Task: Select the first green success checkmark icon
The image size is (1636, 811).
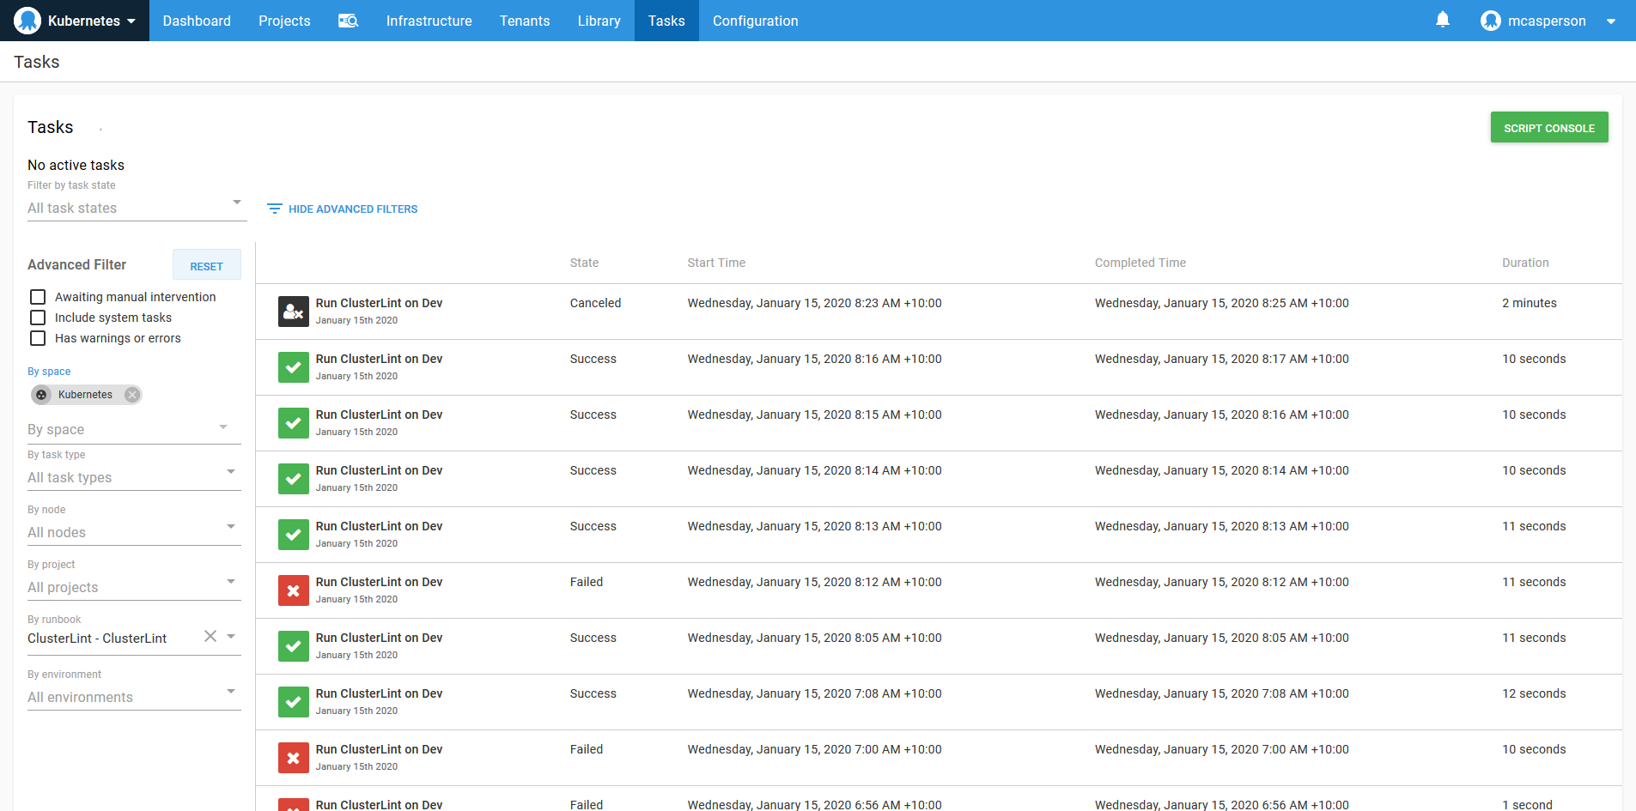Action: click(x=293, y=366)
